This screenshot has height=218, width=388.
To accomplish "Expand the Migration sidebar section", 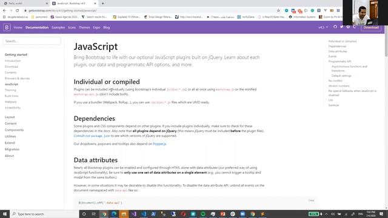I will (12, 149).
